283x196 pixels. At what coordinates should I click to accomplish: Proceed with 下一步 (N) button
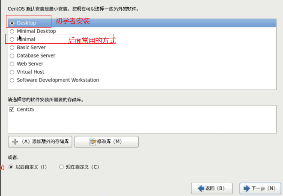[260, 188]
